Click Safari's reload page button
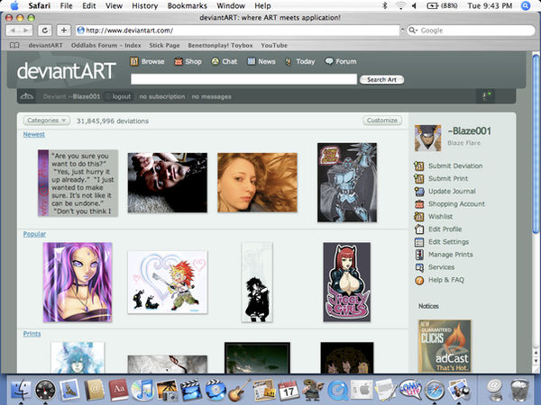541x405 pixels. tap(44, 31)
